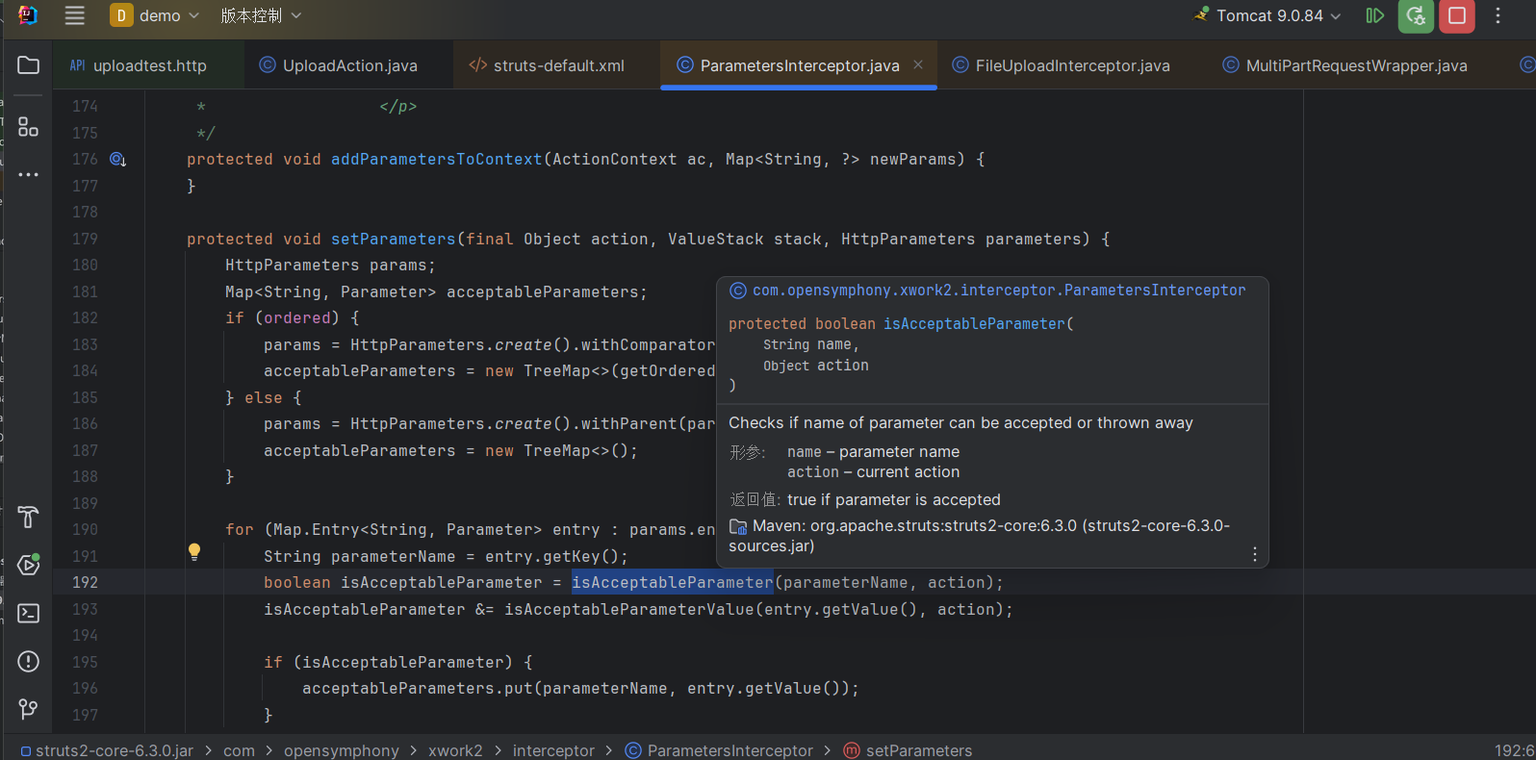Click the opensymphony breadcrumb segment

click(341, 750)
